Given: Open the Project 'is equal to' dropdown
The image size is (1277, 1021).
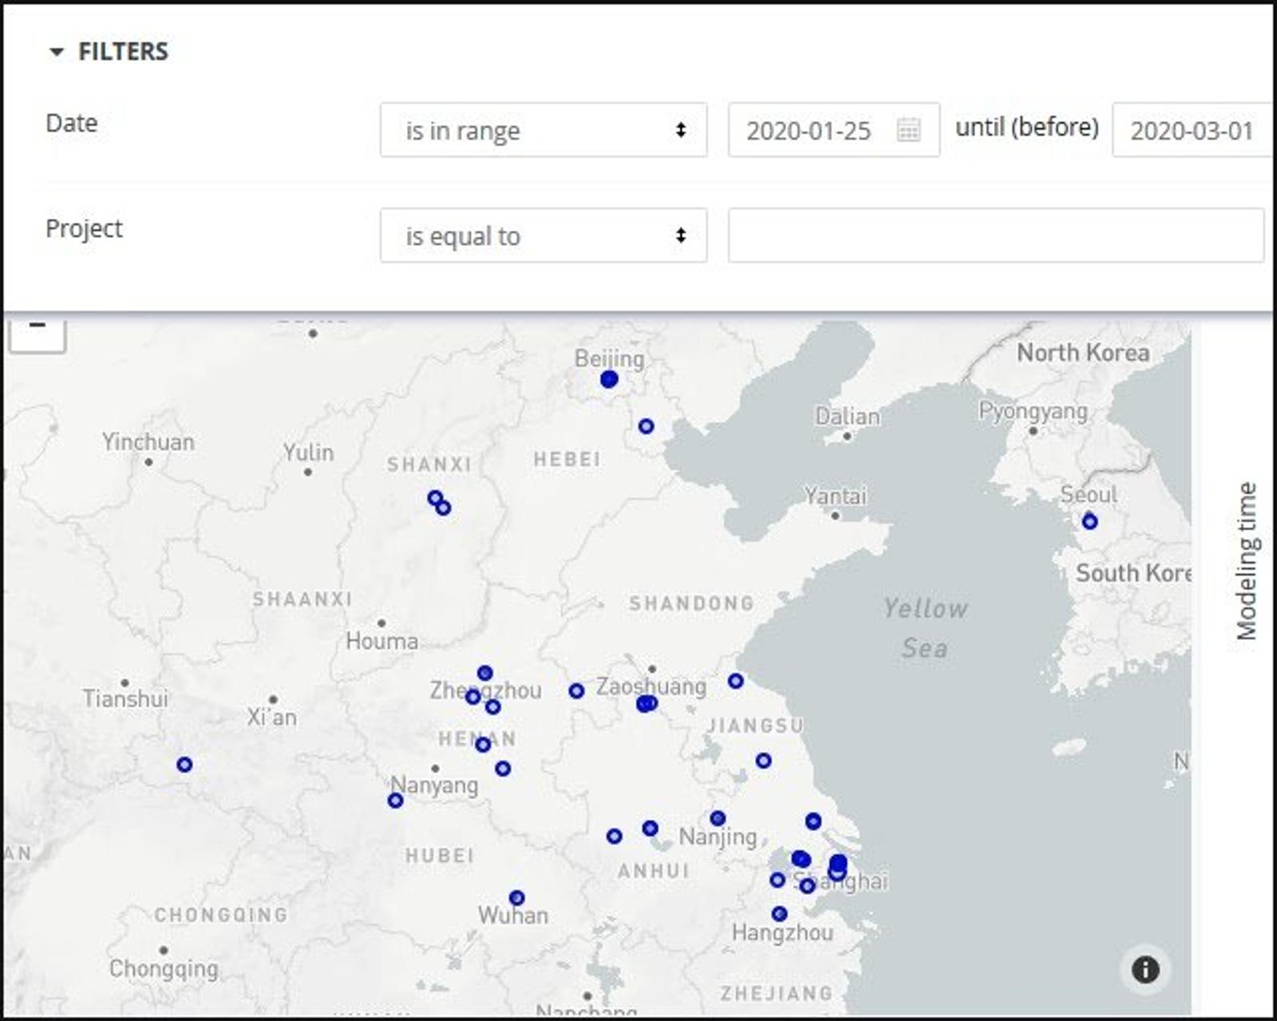Looking at the screenshot, I should point(543,235).
